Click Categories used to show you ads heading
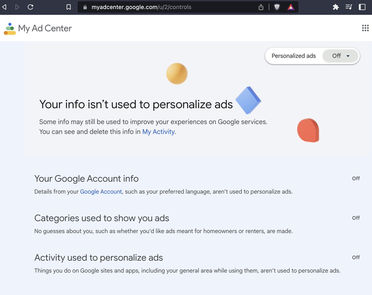 [x=102, y=218]
